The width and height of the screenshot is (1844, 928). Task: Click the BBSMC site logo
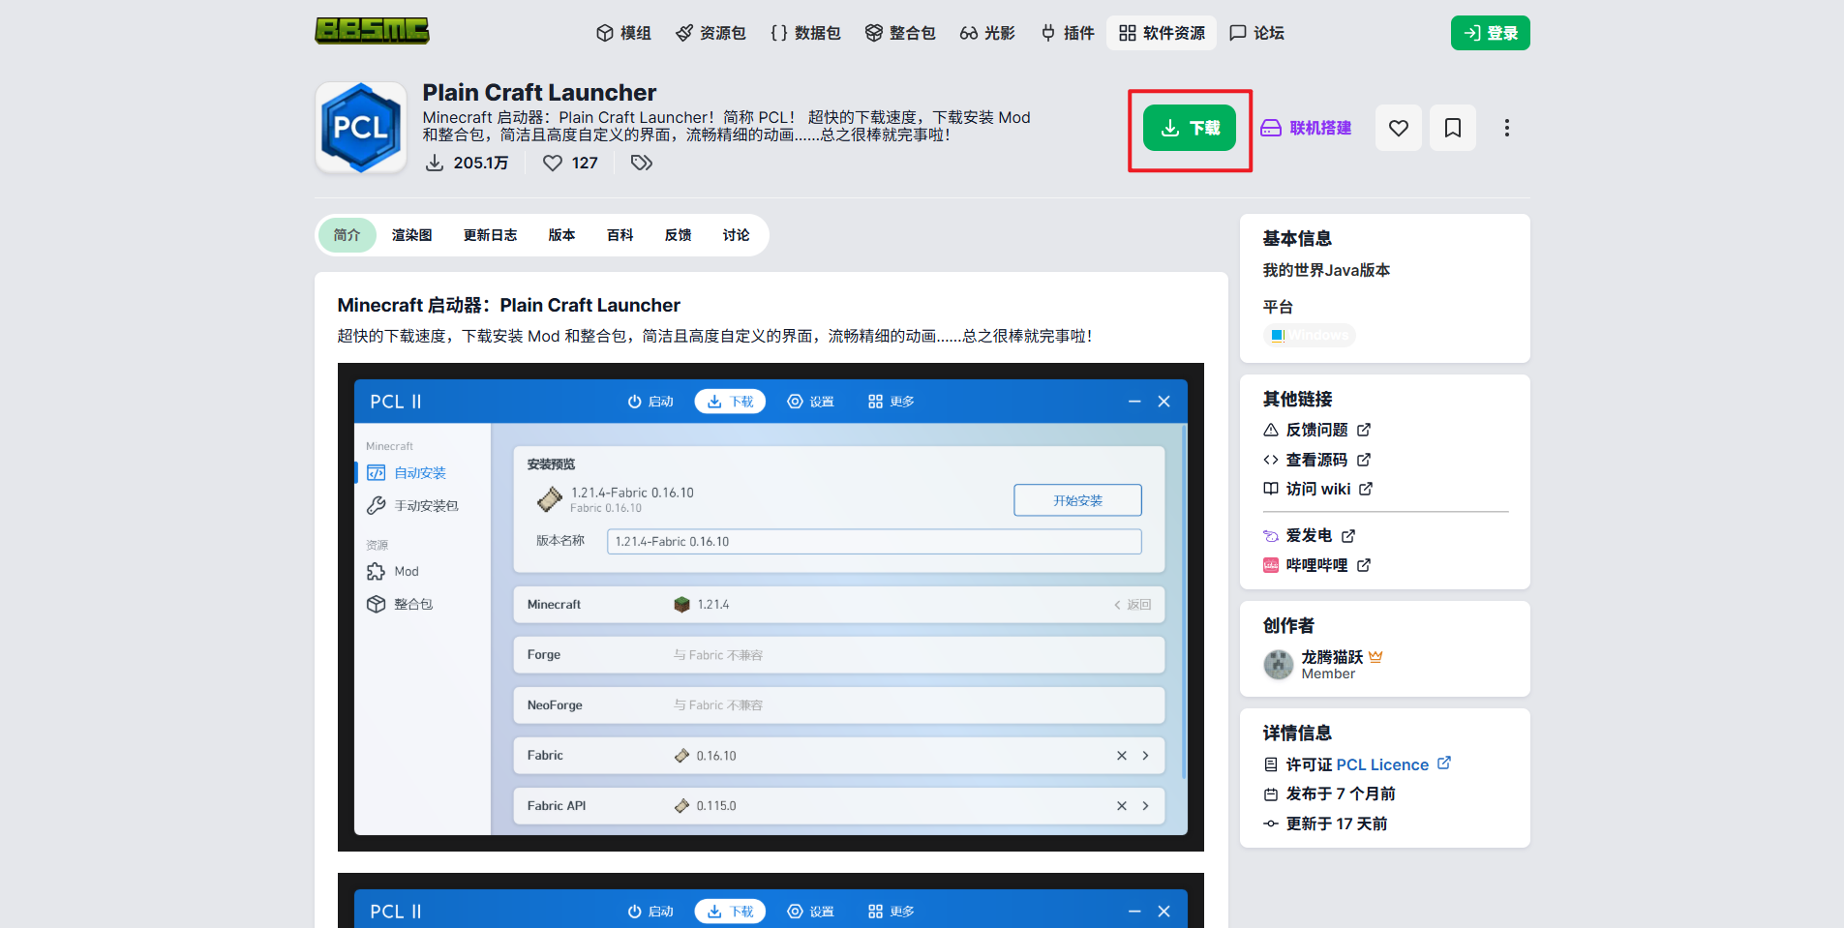pyautogui.click(x=372, y=31)
